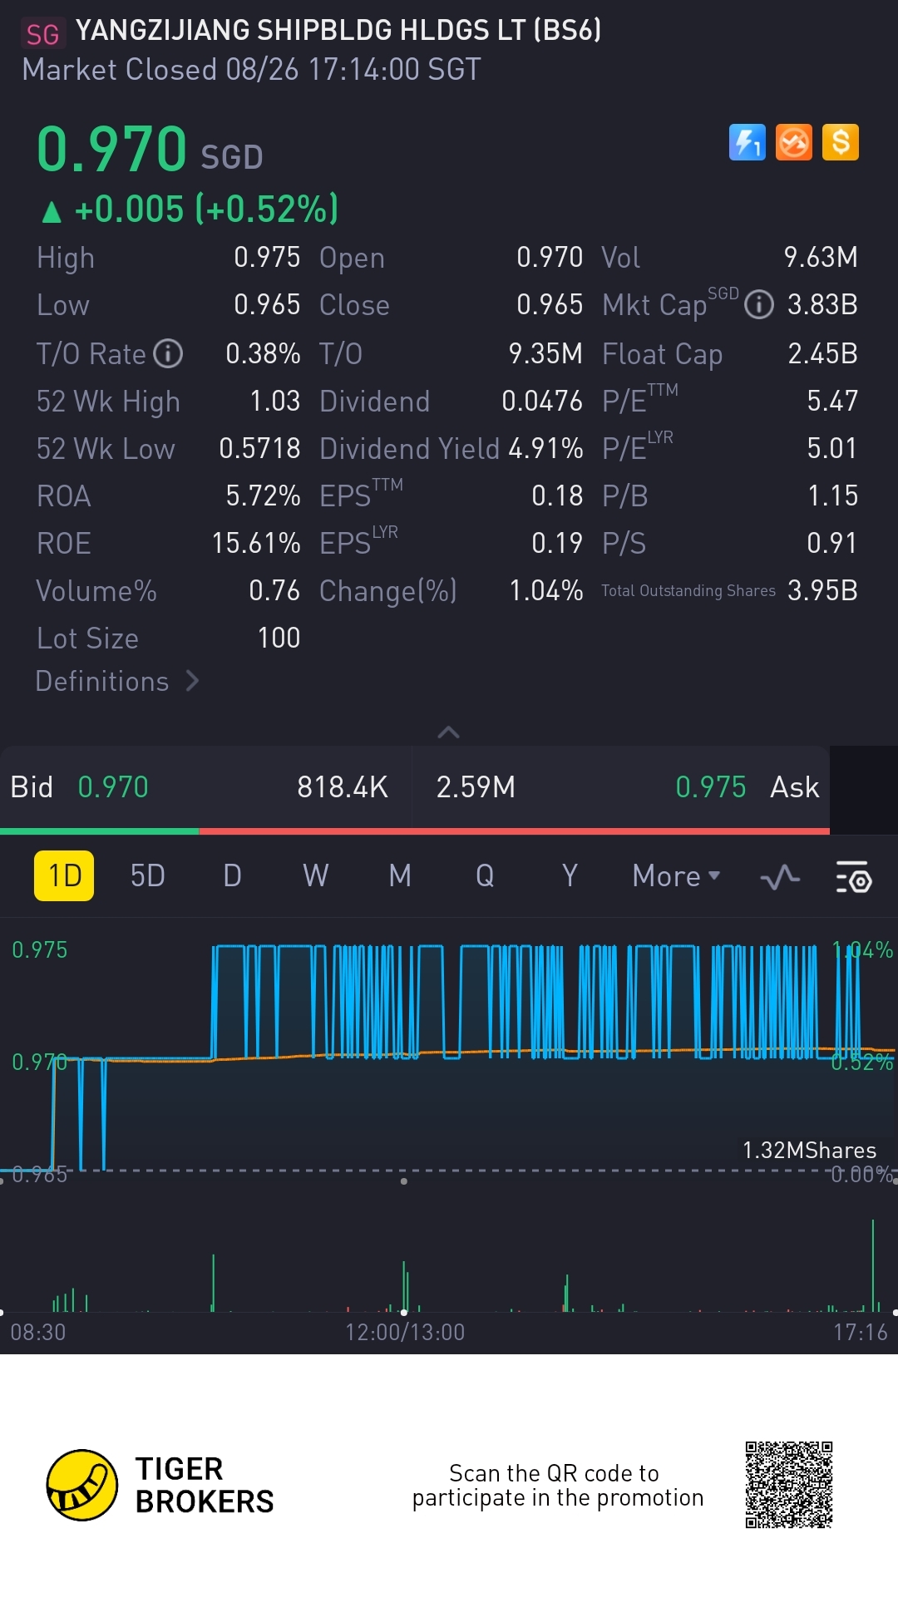Expand the More timeframes dropdown

(x=675, y=876)
